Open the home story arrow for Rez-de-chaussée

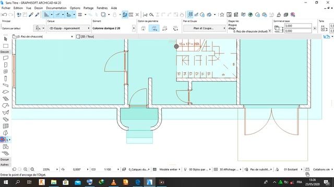point(270,31)
